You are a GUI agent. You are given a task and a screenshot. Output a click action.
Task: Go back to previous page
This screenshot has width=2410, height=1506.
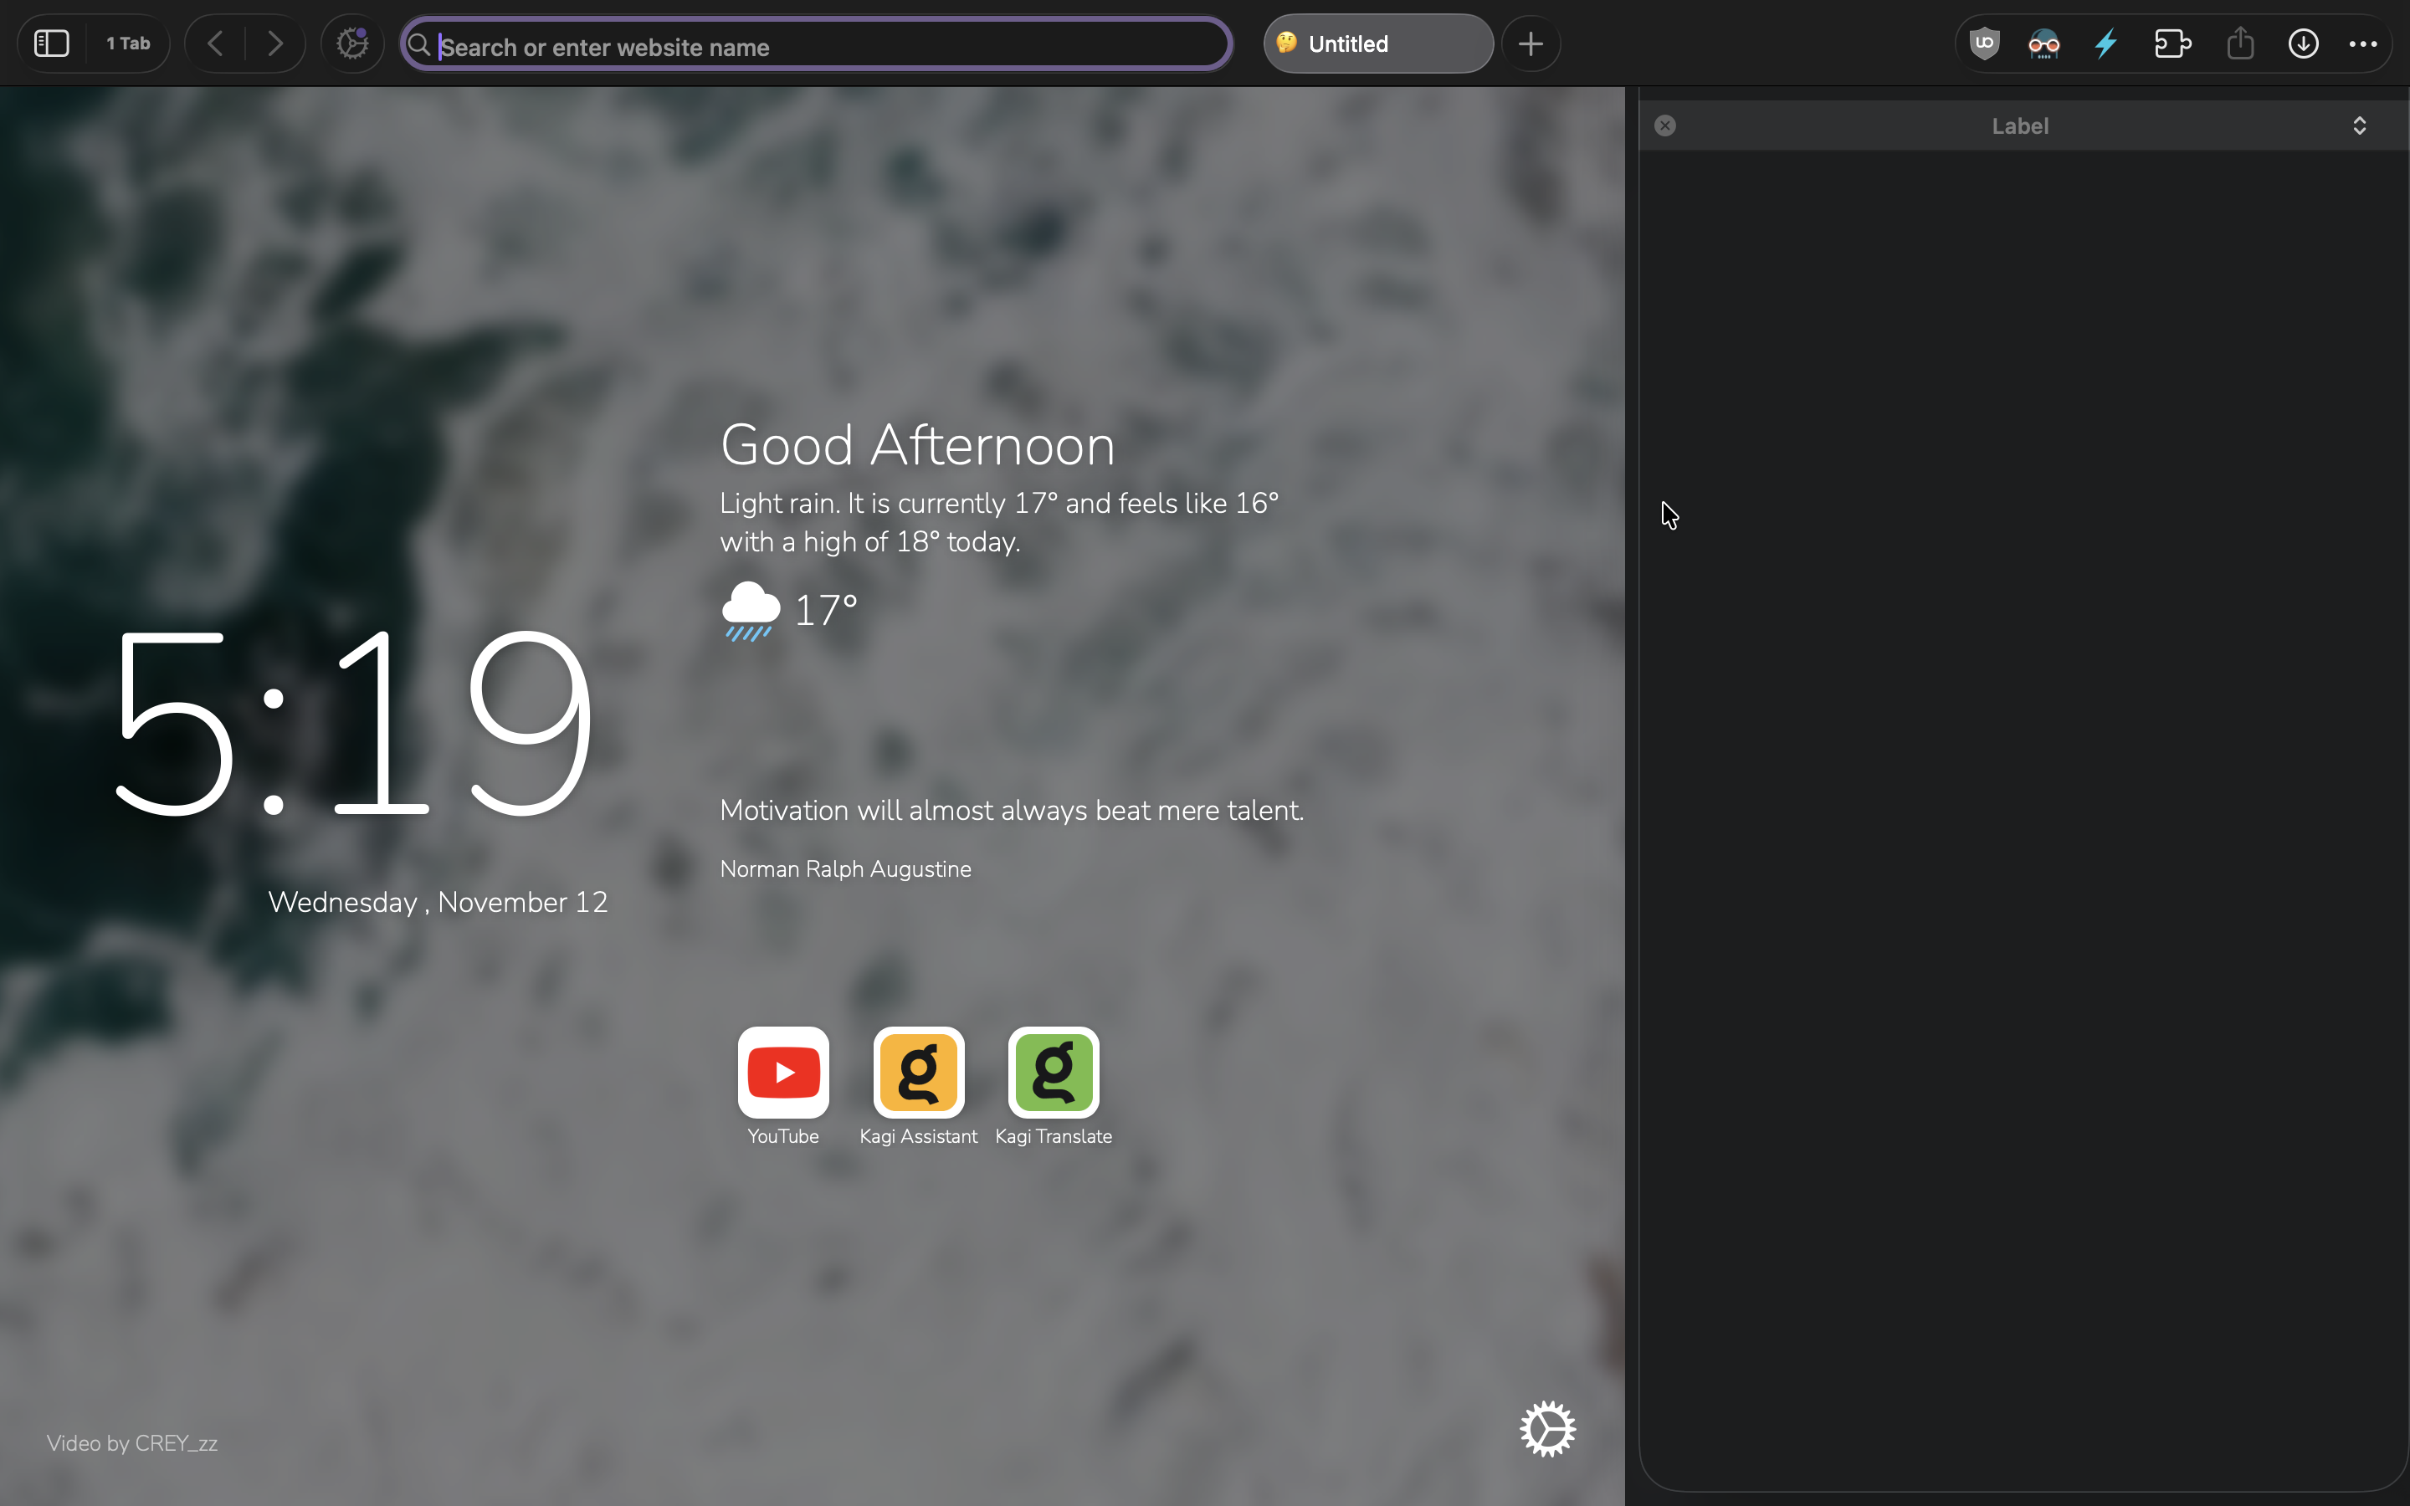tap(215, 44)
